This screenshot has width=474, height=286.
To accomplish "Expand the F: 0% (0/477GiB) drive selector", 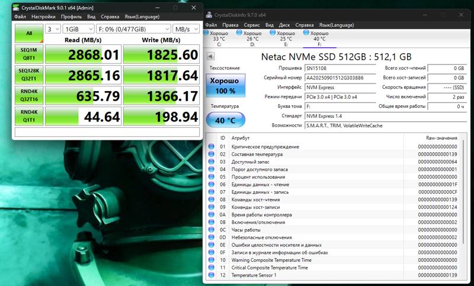I will click(x=133, y=28).
